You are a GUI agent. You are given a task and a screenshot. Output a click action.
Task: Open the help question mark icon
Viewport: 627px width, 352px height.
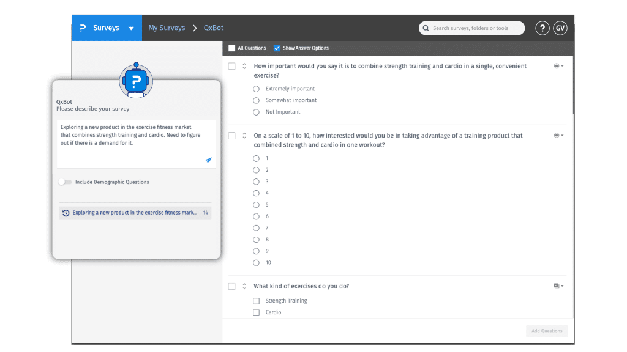[x=543, y=28]
